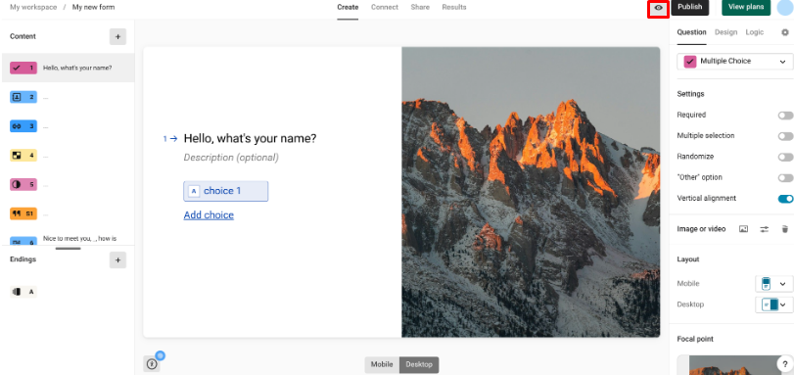Click the pink Multiple Choice type icon
Viewport: 794px width, 375px height.
(x=689, y=62)
